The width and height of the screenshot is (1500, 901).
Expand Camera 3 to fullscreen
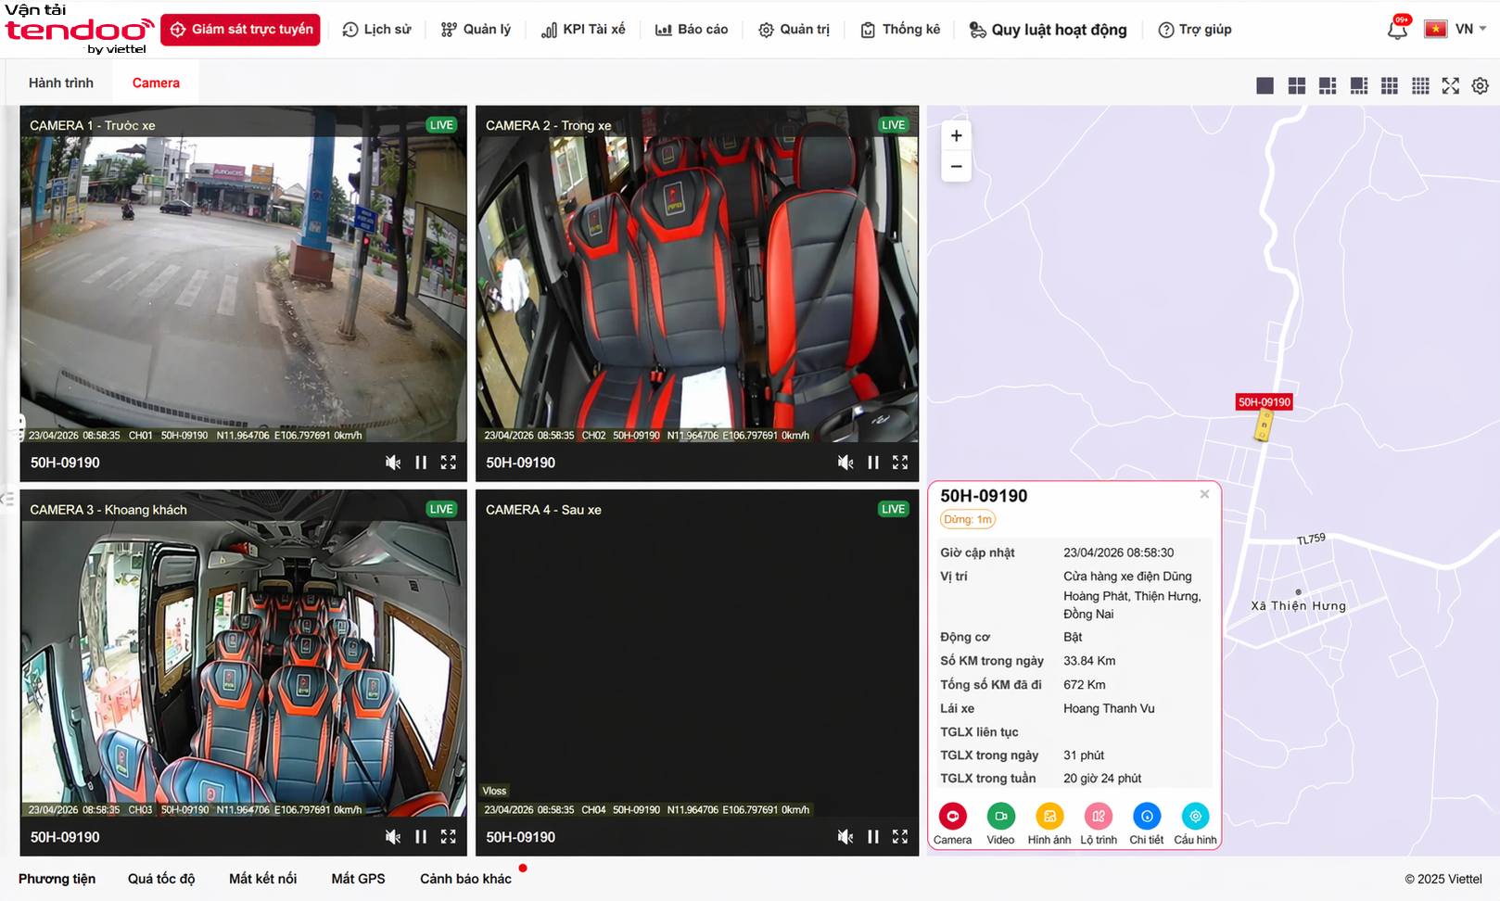click(x=449, y=837)
